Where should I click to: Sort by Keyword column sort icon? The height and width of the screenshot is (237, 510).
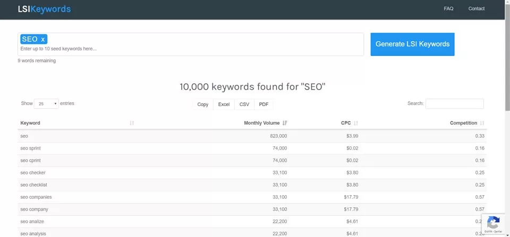[132, 123]
